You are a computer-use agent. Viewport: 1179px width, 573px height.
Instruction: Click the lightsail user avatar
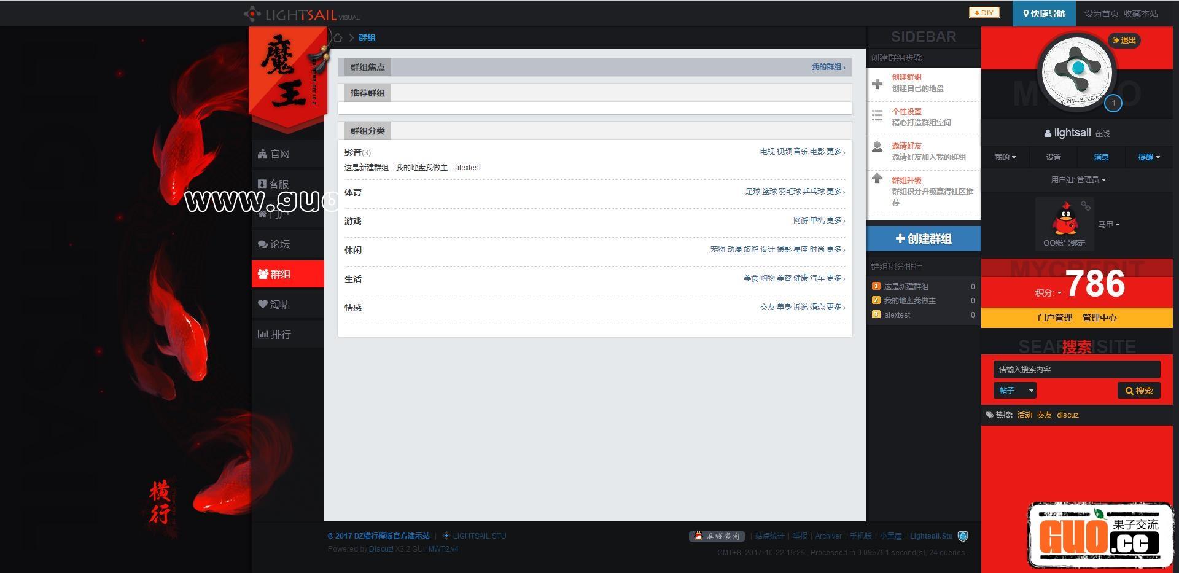point(1078,71)
